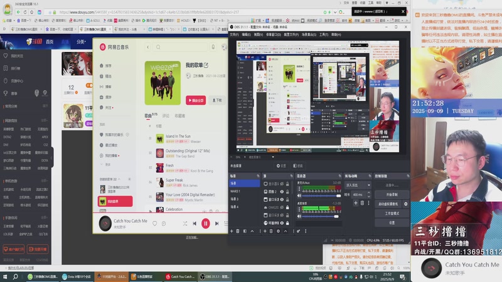Collapse 创建的歌单 22 section in sidebar
Screen dimensions: 502x282
coord(119,179)
